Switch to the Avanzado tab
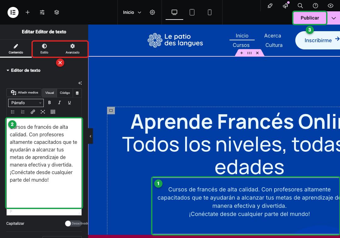340x238 pixels. 72,49
